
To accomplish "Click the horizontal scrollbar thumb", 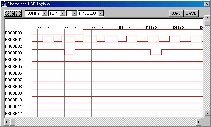I will click(13, 122).
